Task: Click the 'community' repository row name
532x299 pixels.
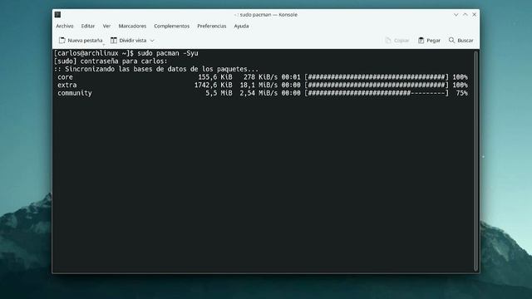Action: [75, 93]
